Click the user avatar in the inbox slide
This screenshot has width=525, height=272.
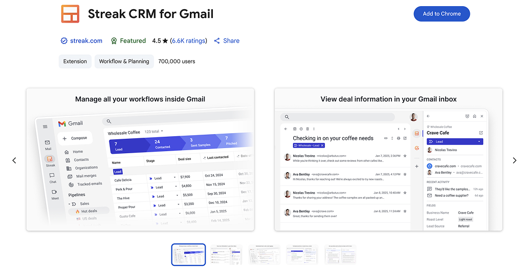(414, 117)
